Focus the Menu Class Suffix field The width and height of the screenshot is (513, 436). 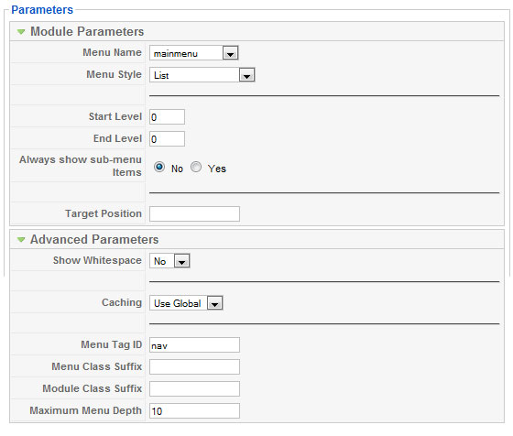pos(194,367)
